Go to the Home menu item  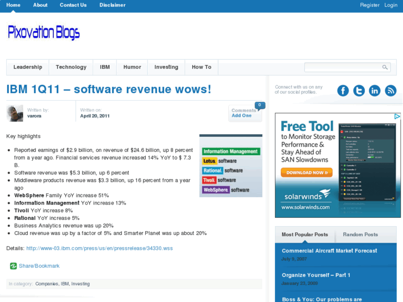(13, 5)
